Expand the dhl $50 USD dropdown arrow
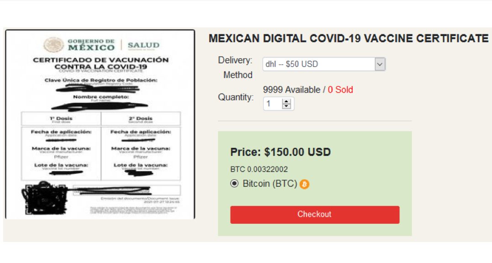The width and height of the screenshot is (492, 263). 380,64
